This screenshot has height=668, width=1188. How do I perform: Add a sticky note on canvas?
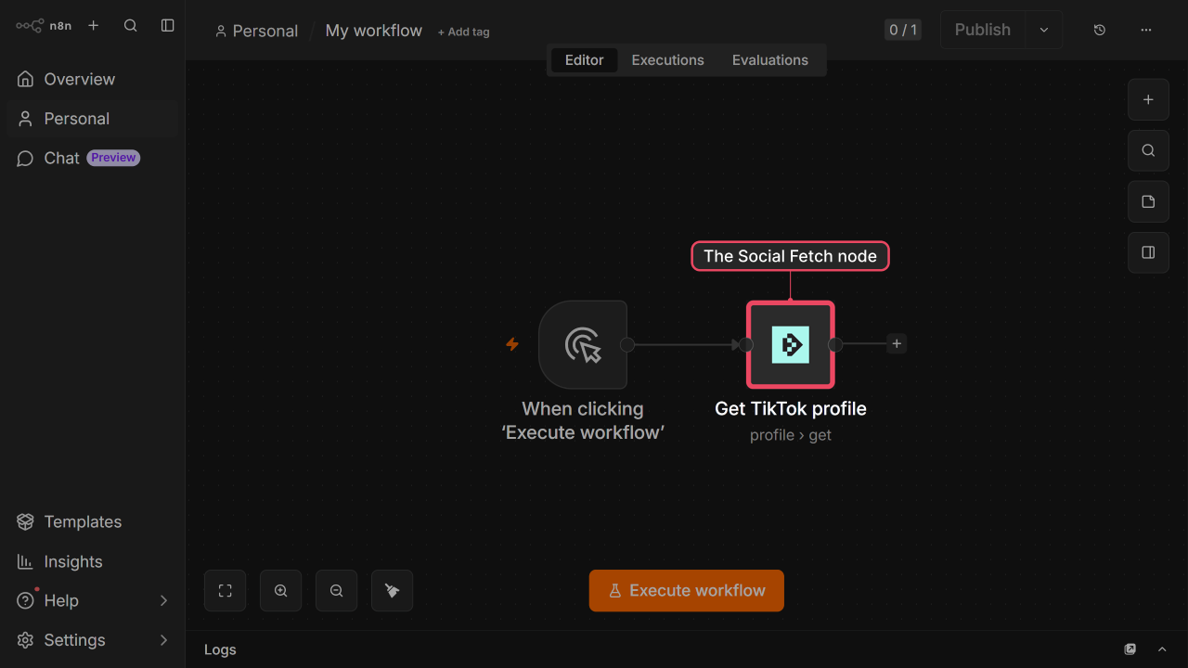tap(1148, 201)
